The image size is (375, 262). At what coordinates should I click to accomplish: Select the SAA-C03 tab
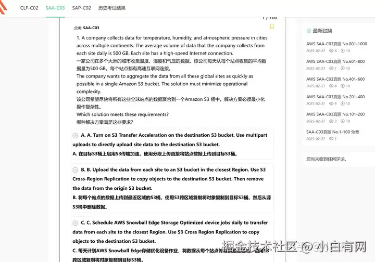pyautogui.click(x=55, y=8)
